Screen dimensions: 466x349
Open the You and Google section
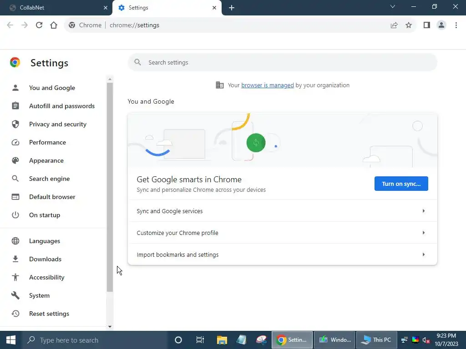point(52,88)
